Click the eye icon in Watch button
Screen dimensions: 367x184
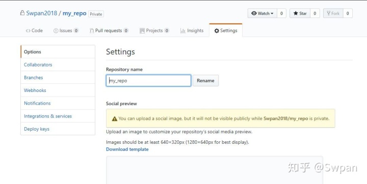254,13
